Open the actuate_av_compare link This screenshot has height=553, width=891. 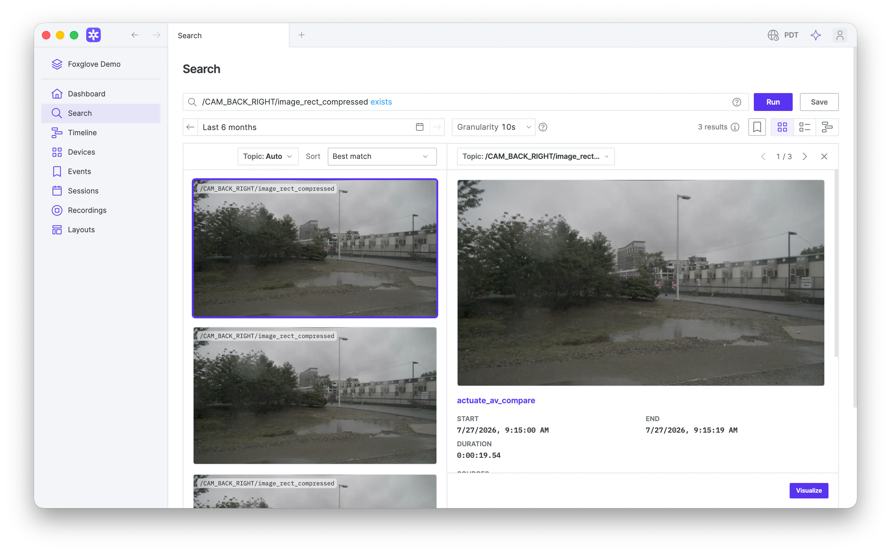pos(496,400)
